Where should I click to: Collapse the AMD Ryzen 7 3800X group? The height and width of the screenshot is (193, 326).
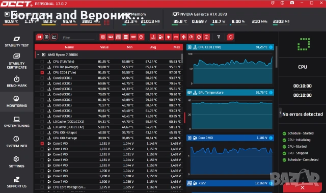click(38, 54)
